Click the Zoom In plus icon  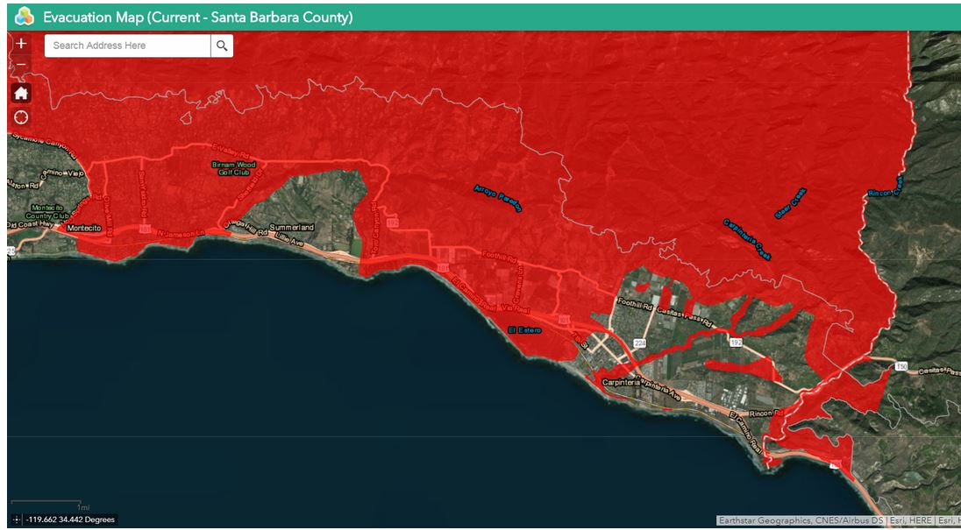point(19,42)
